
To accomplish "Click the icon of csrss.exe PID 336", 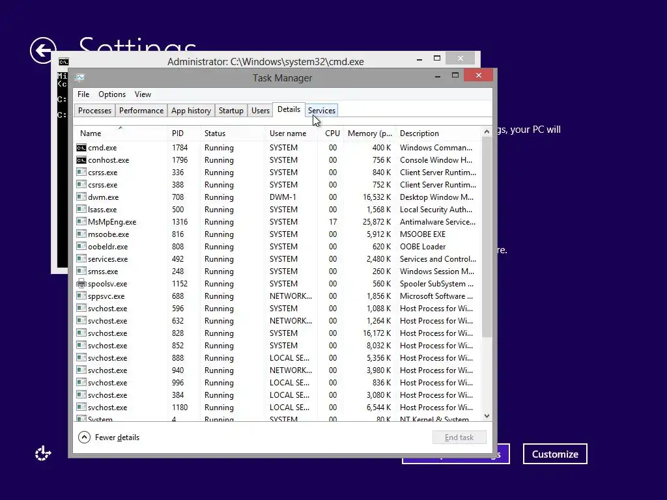I will point(81,172).
